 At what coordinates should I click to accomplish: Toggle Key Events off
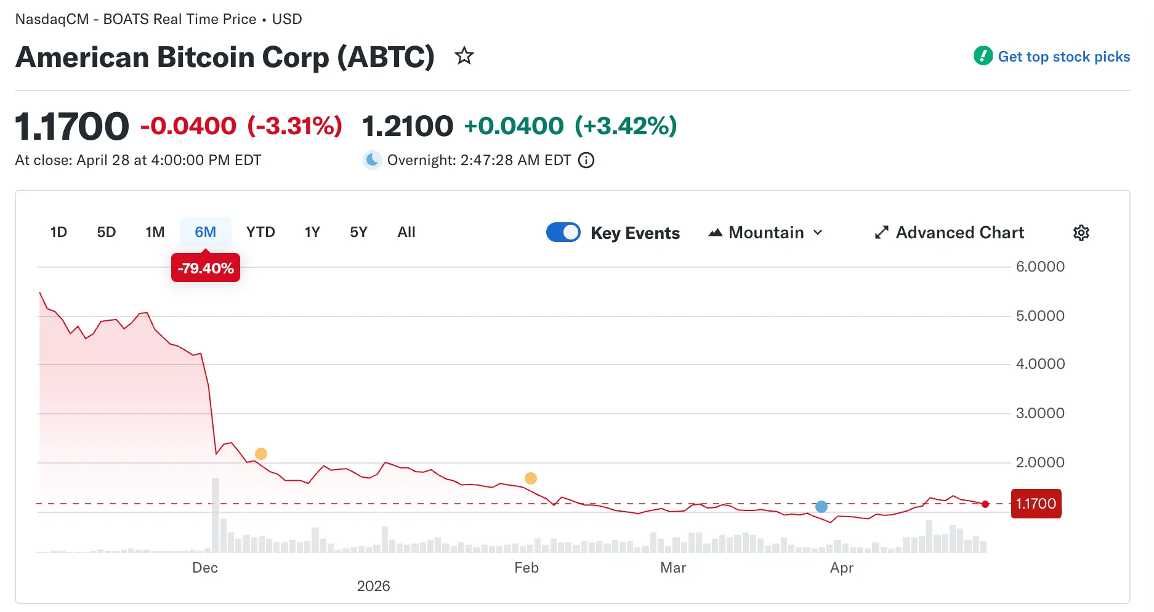tap(563, 232)
